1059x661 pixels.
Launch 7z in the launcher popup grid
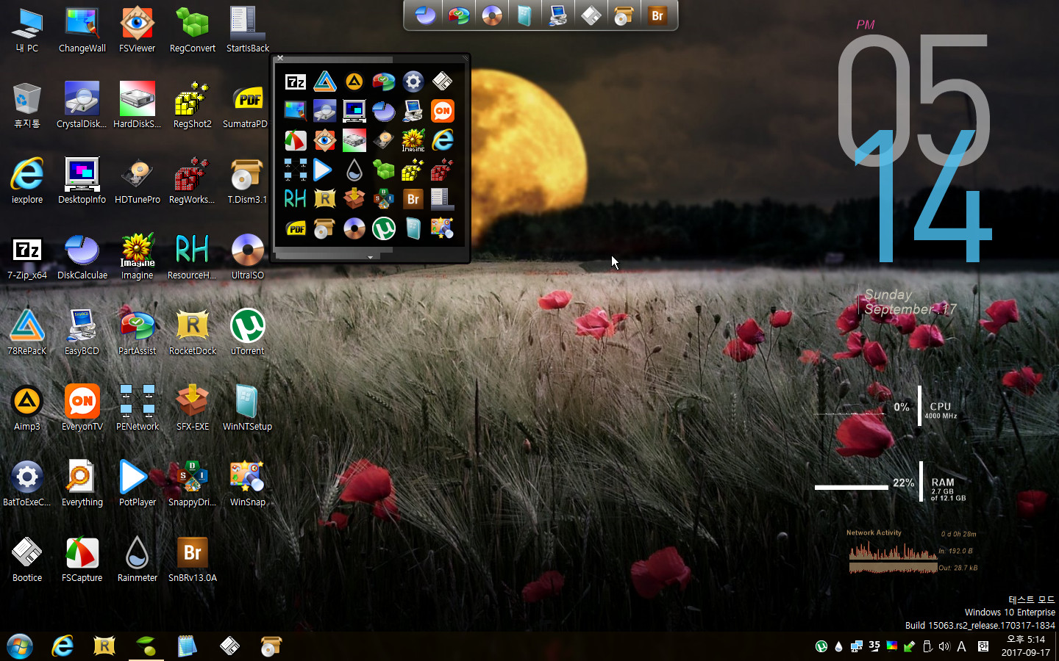pyautogui.click(x=296, y=82)
